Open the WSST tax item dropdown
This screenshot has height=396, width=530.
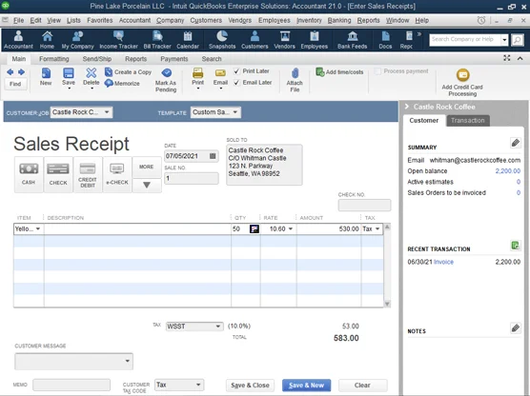218,327
